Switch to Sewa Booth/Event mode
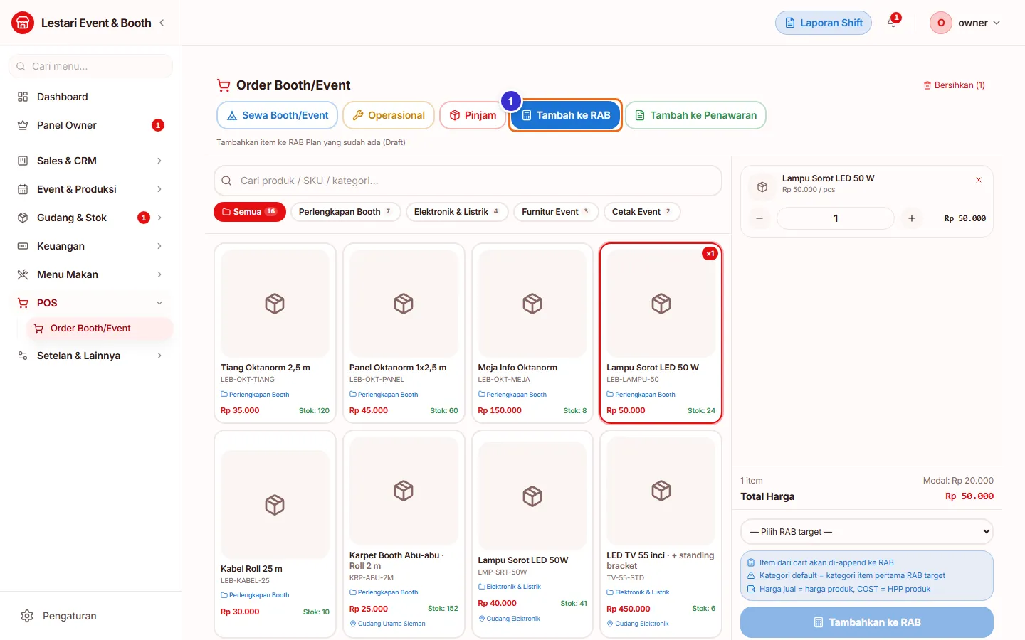 point(277,115)
